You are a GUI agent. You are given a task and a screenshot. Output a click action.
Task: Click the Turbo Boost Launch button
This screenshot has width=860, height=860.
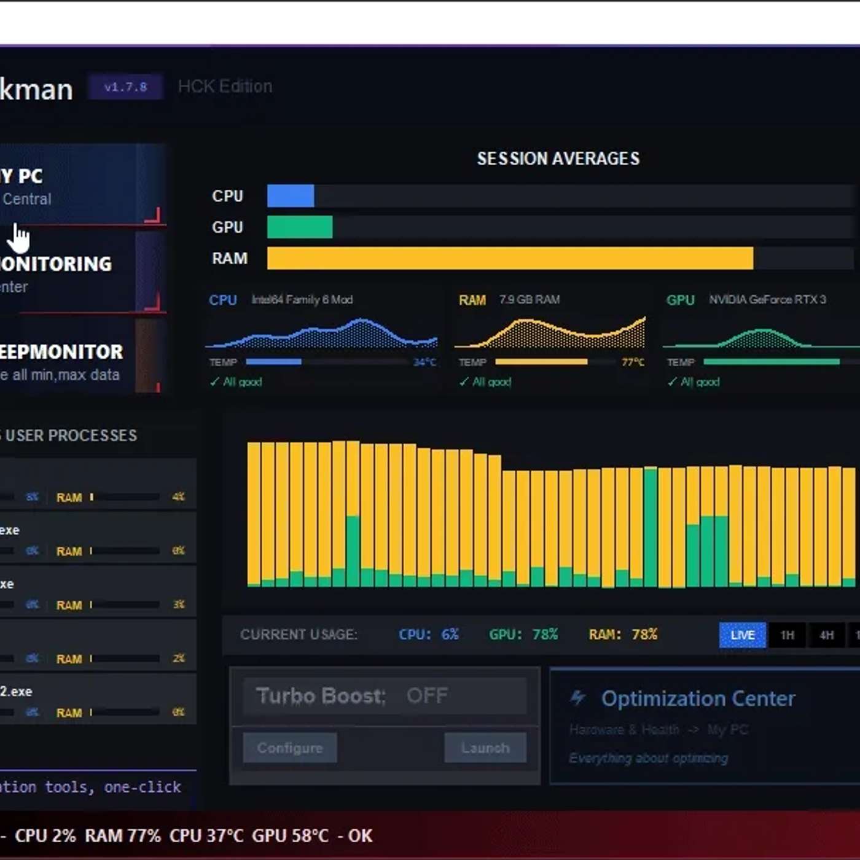tap(485, 748)
